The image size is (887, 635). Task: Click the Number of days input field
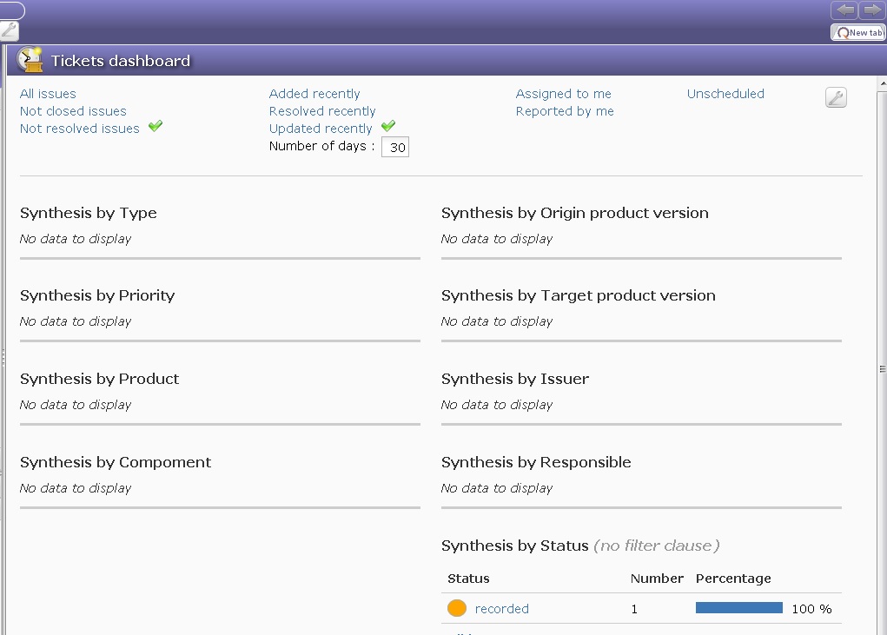395,148
